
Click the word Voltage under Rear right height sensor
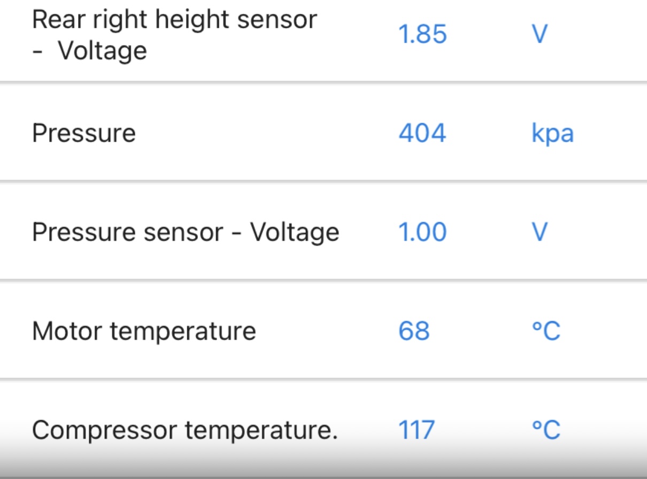(x=102, y=51)
